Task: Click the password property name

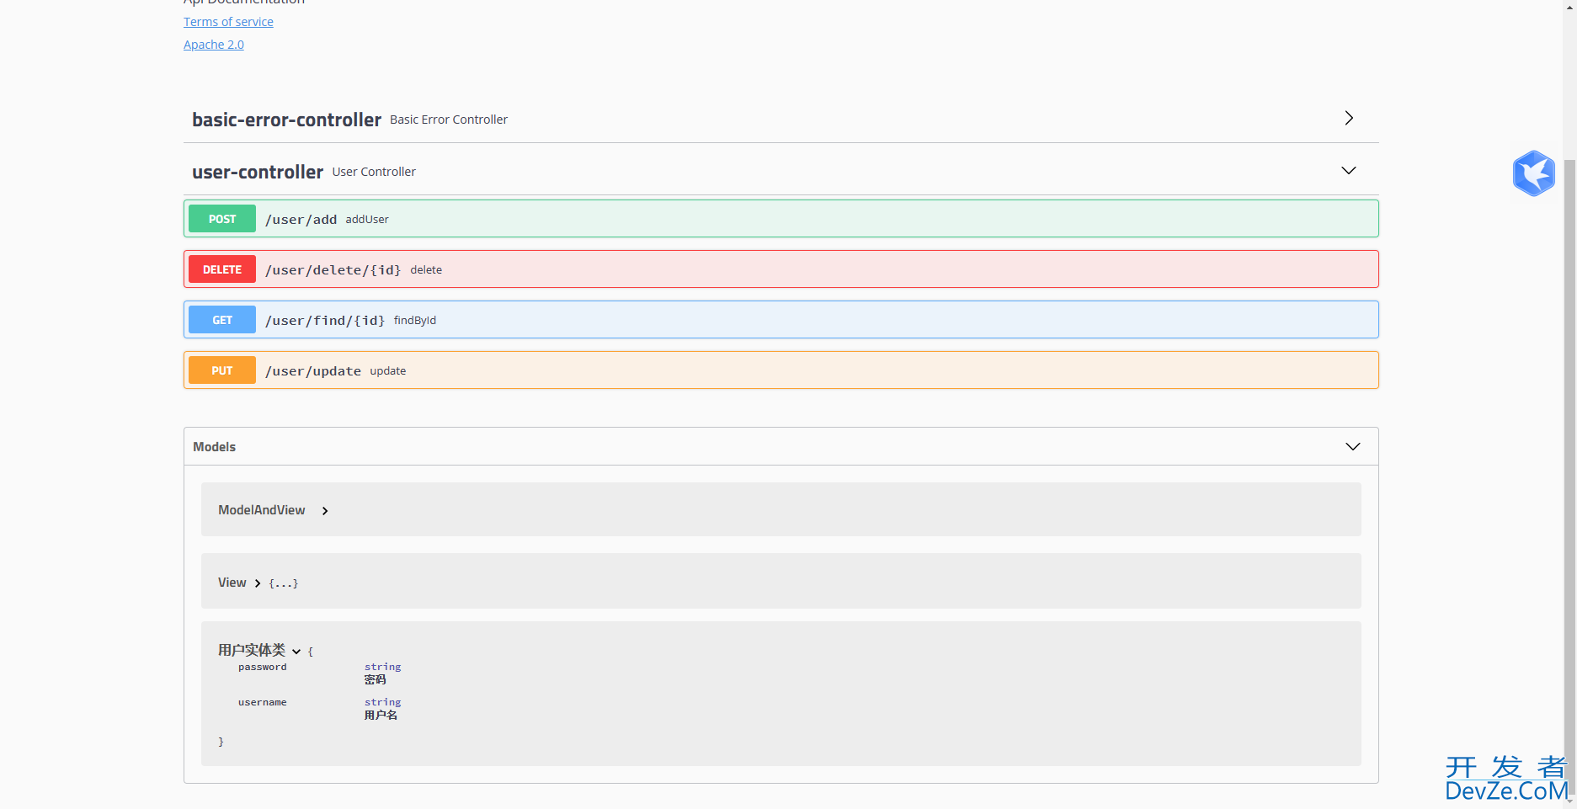Action: click(262, 667)
